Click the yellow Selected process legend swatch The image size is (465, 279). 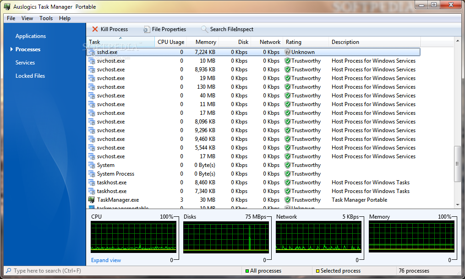click(x=317, y=271)
